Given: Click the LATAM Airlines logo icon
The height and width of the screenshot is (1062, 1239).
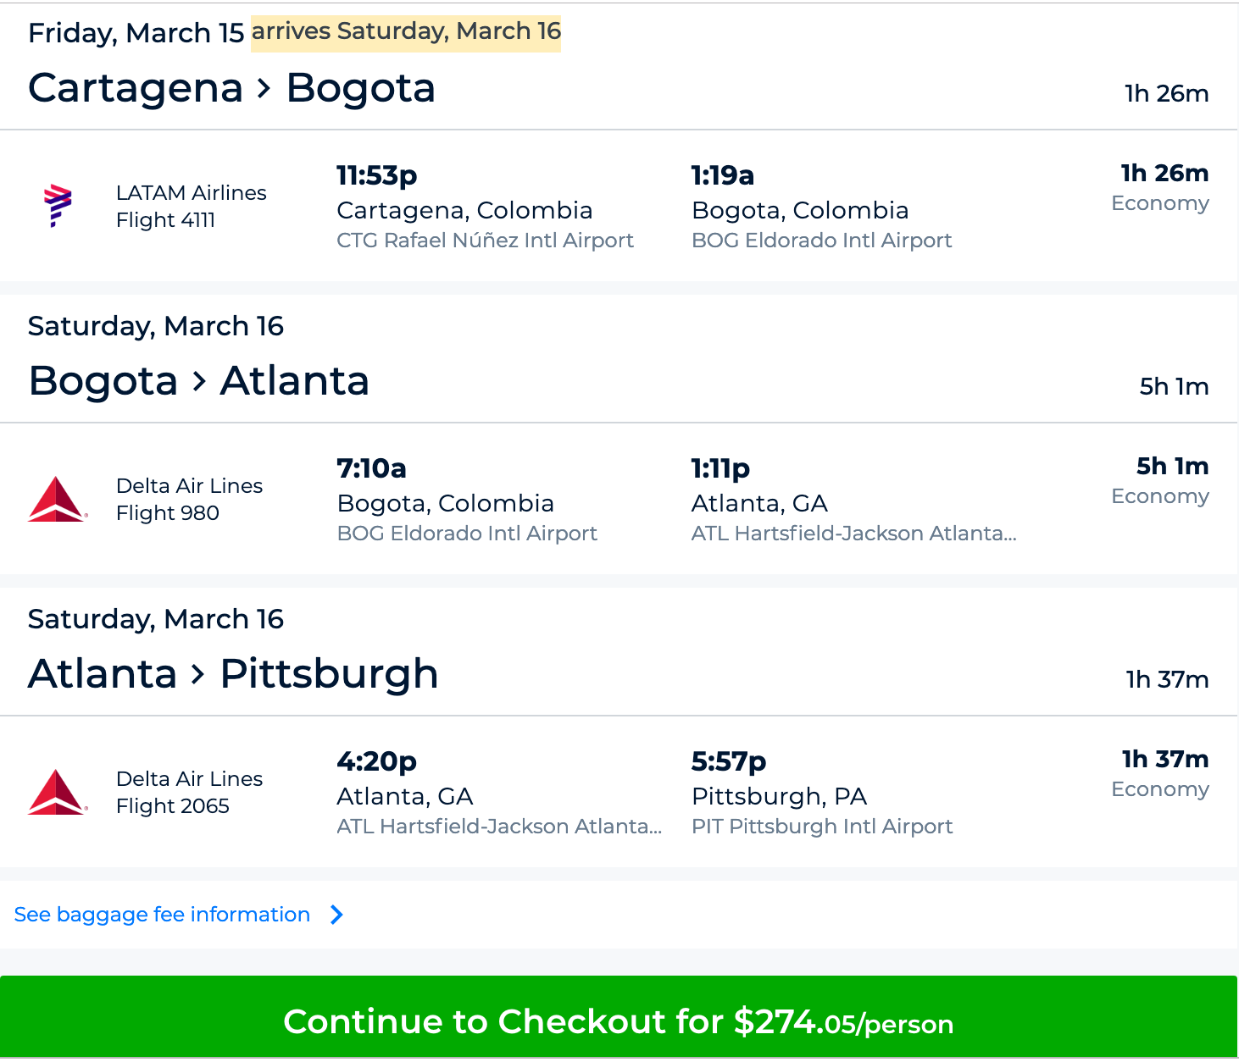Looking at the screenshot, I should [58, 206].
